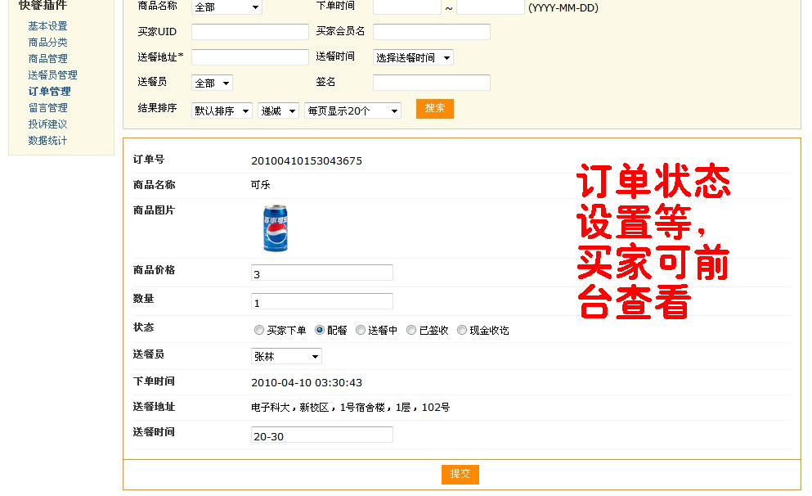Open 商品分类 in the sidebar
The width and height of the screenshot is (812, 496).
coord(47,43)
